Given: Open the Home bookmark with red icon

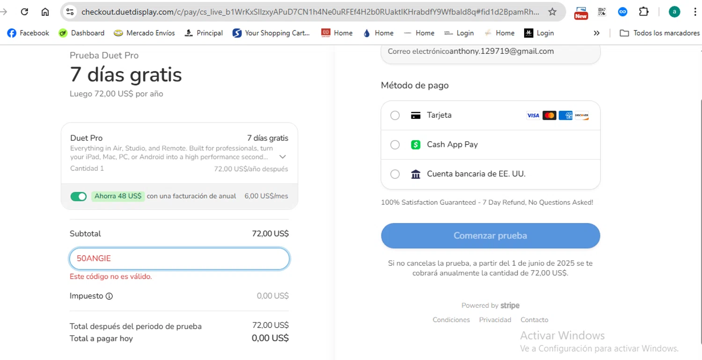Looking at the screenshot, I should [337, 33].
